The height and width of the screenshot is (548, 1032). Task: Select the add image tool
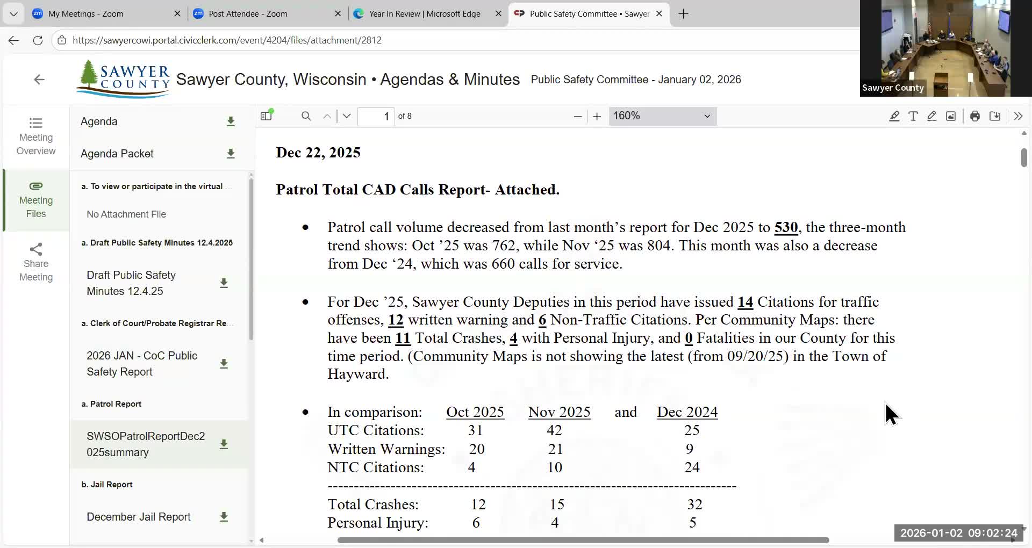pos(951,116)
